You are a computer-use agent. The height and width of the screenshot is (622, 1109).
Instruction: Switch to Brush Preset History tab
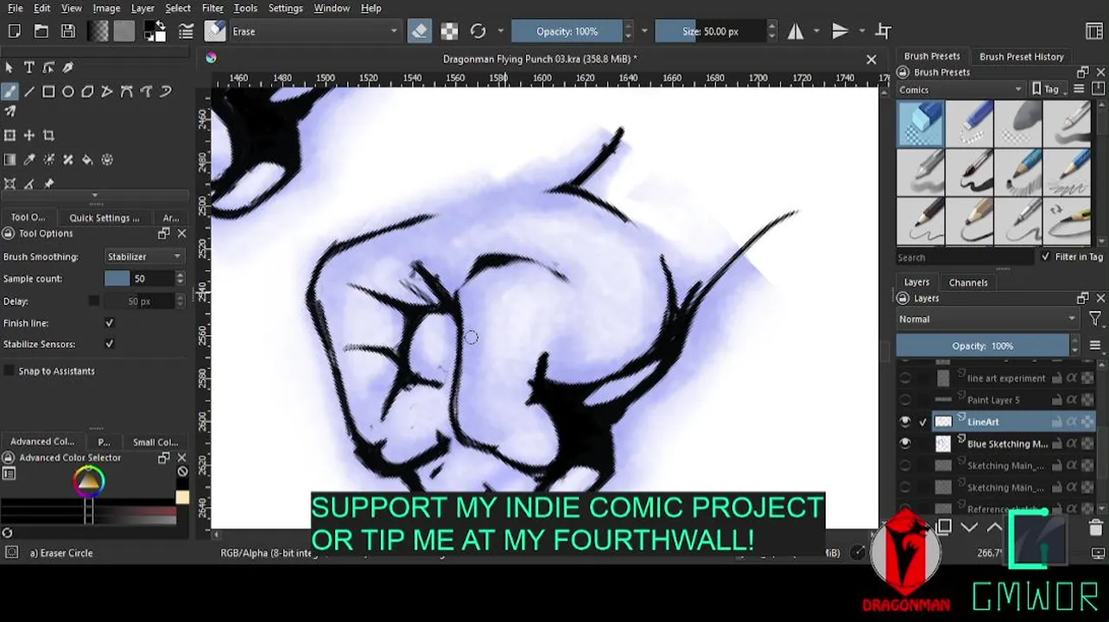pos(1022,56)
